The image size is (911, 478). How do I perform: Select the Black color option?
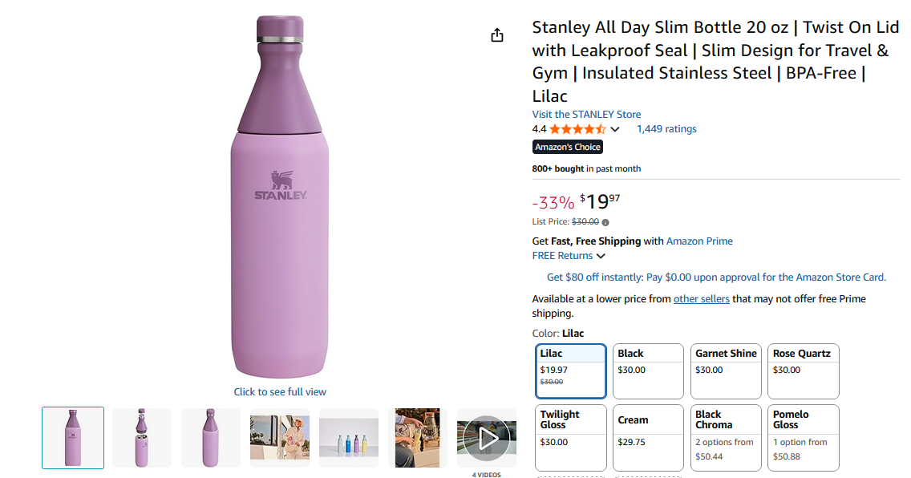648,371
